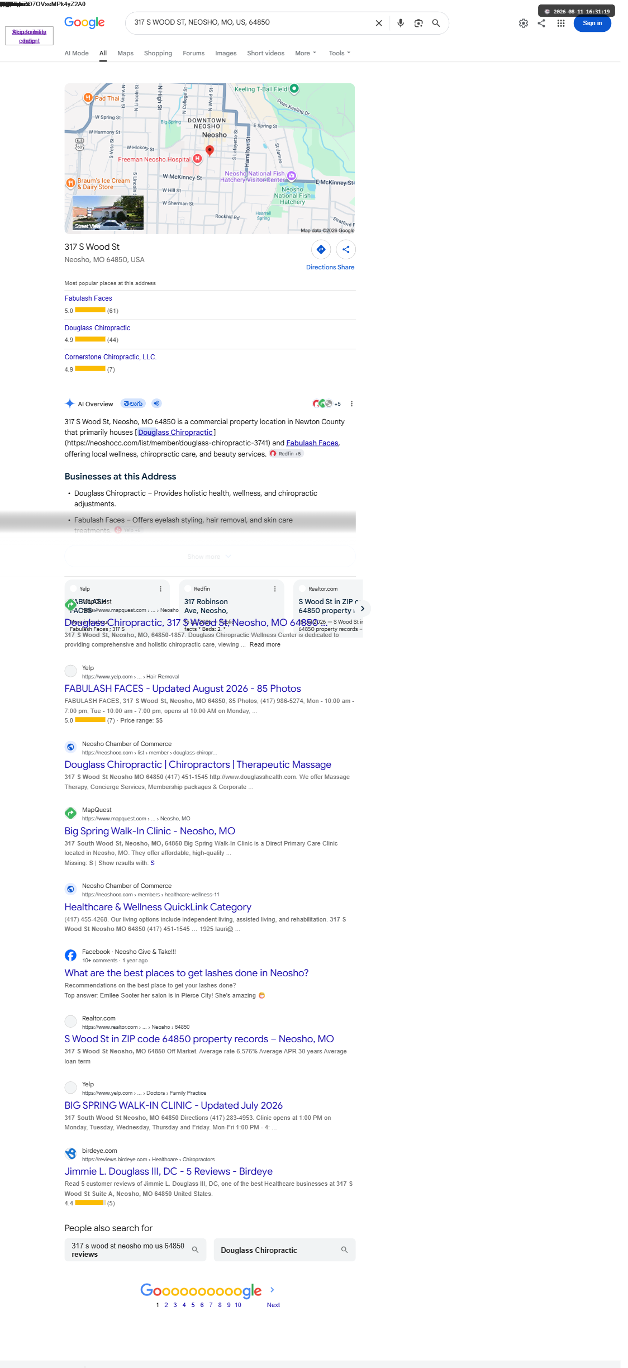This screenshot has width=628, height=1368.
Task: Open the AI Overview more options menu
Action: click(351, 403)
